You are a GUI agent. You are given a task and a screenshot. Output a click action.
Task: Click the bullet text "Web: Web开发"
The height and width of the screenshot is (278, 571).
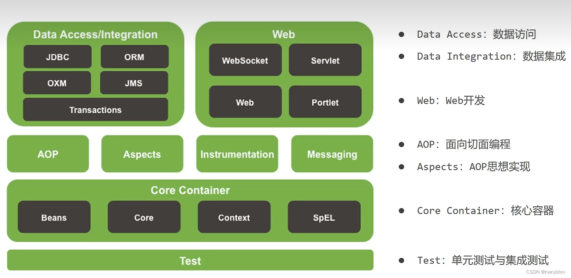point(451,101)
